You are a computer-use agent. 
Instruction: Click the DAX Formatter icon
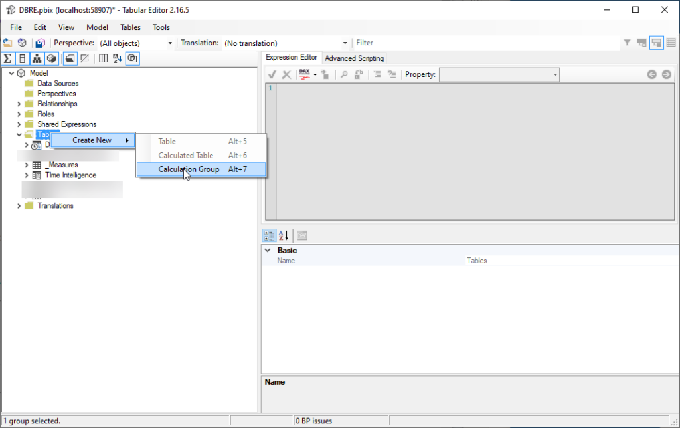coord(305,74)
